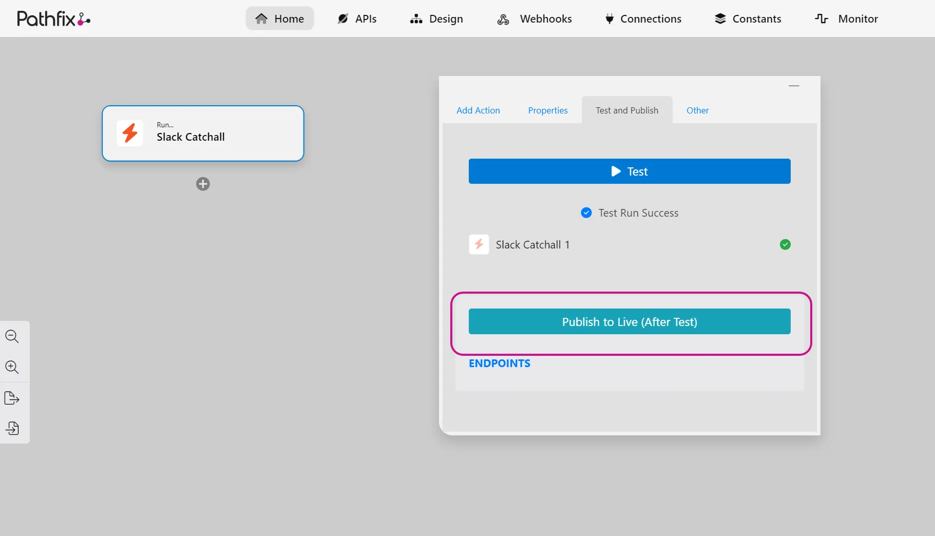Screen dimensions: 935x536
Task: Click the Test Run Success status text
Action: 639,213
